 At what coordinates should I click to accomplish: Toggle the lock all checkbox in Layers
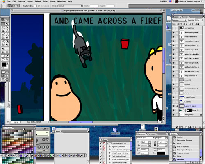(196, 24)
